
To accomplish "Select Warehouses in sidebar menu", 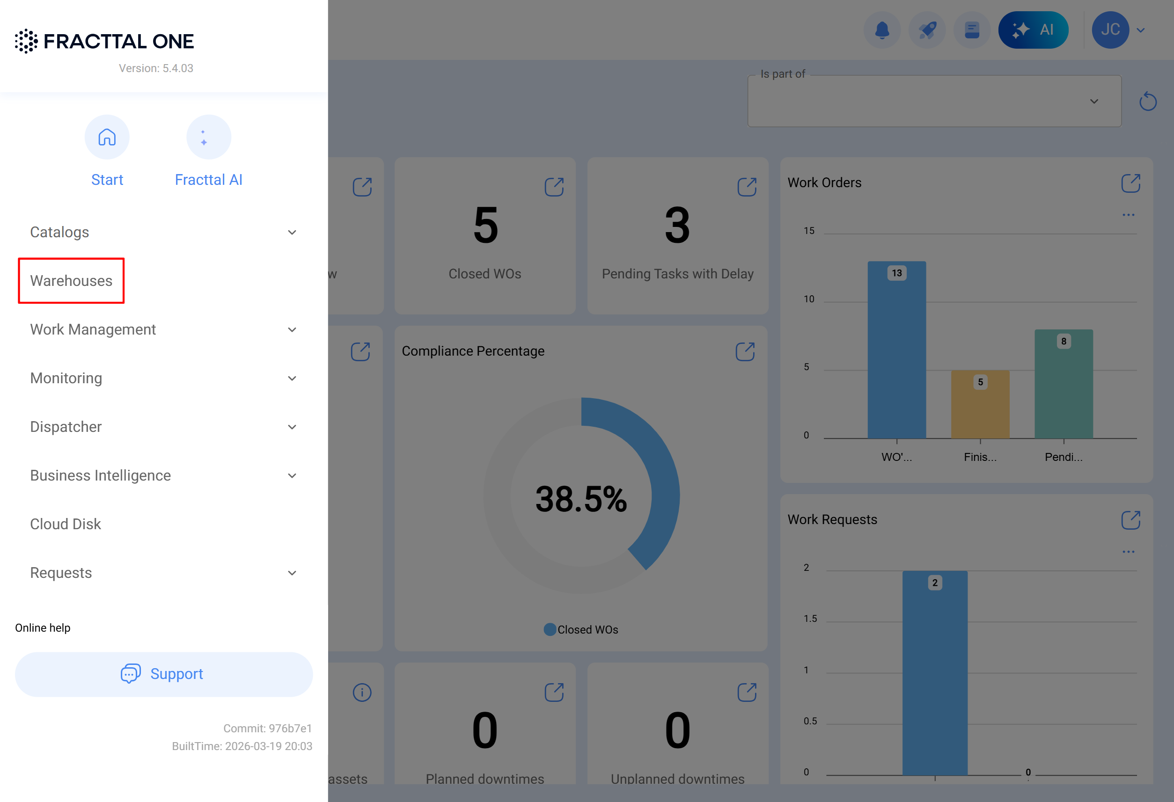I will coord(71,281).
